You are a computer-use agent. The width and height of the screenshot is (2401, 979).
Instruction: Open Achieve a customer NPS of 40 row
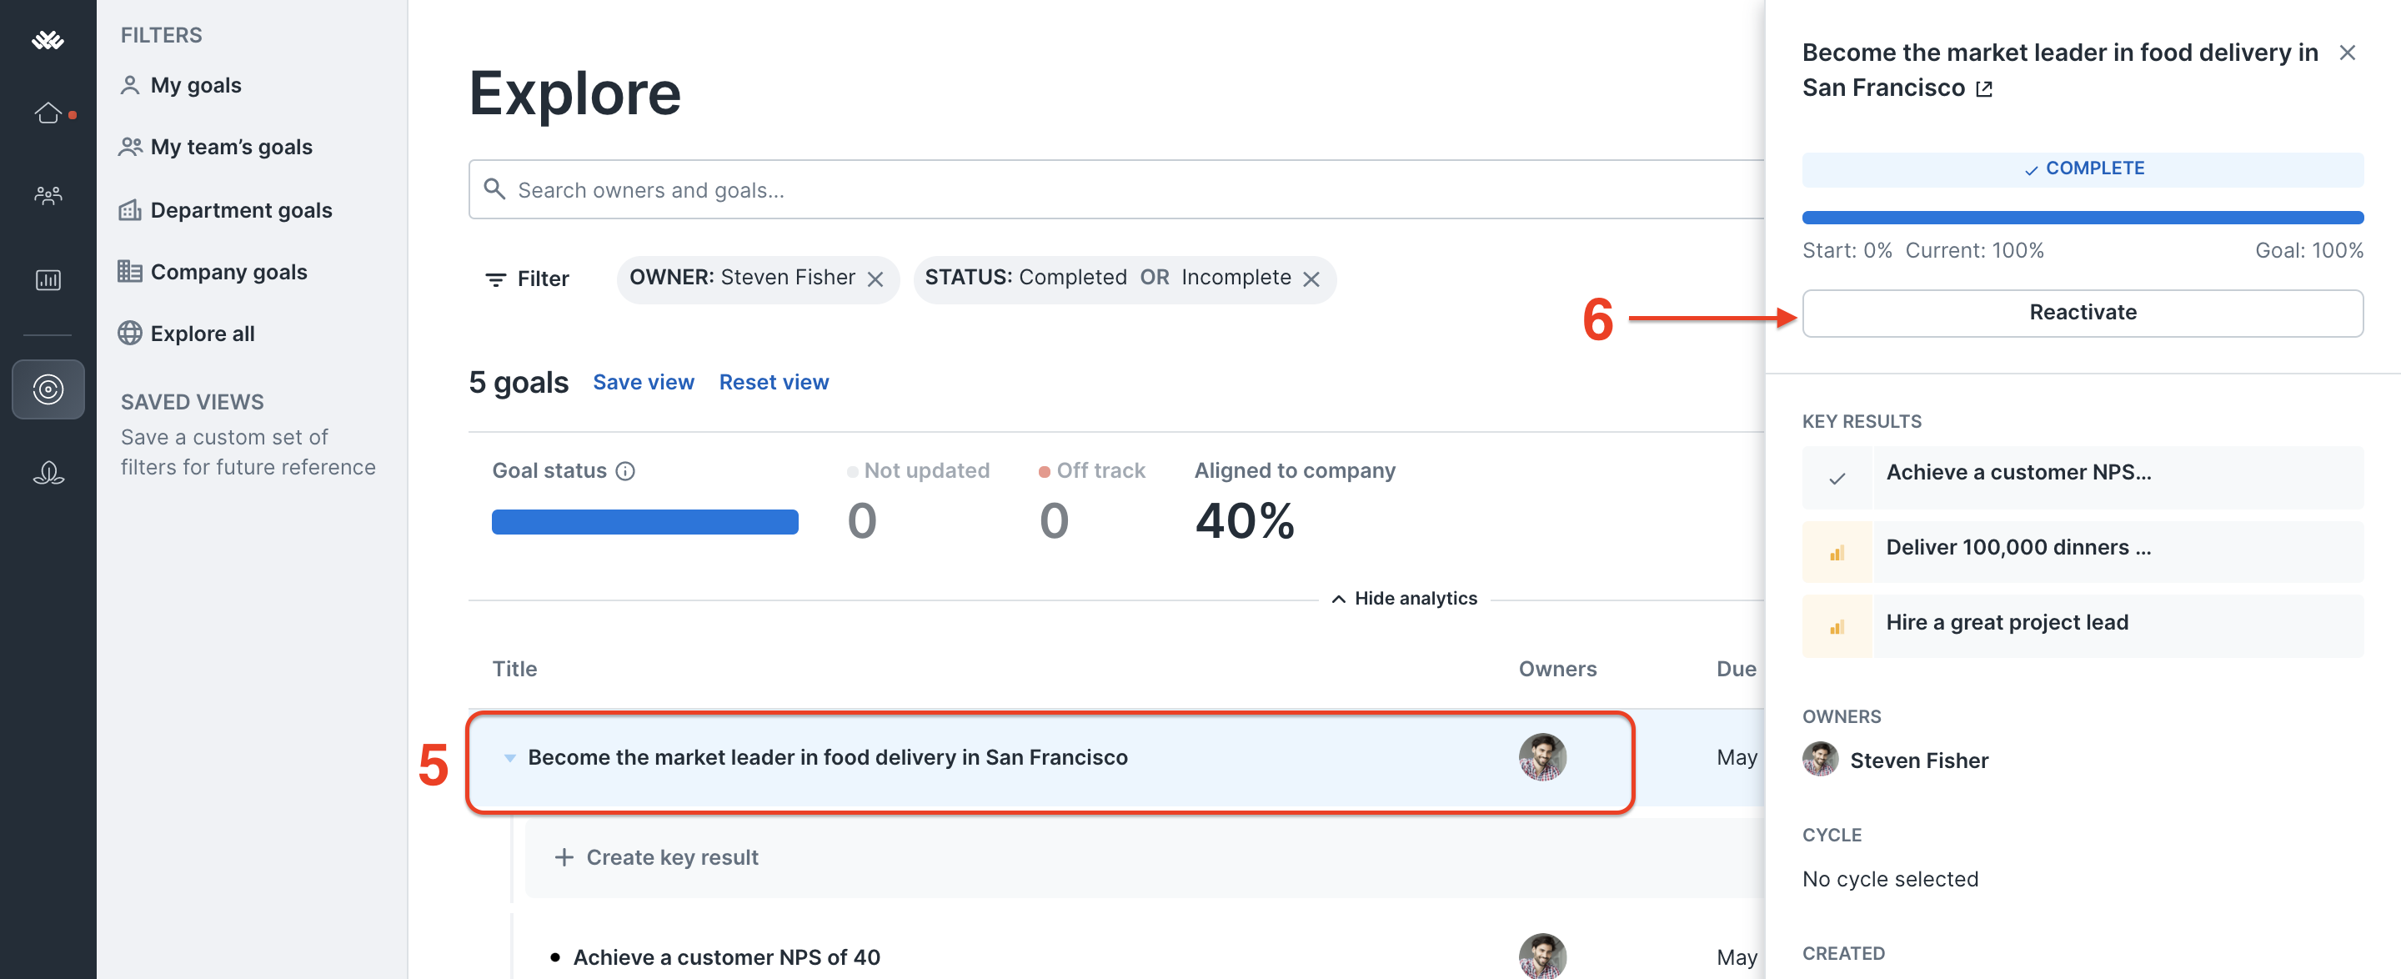(726, 956)
